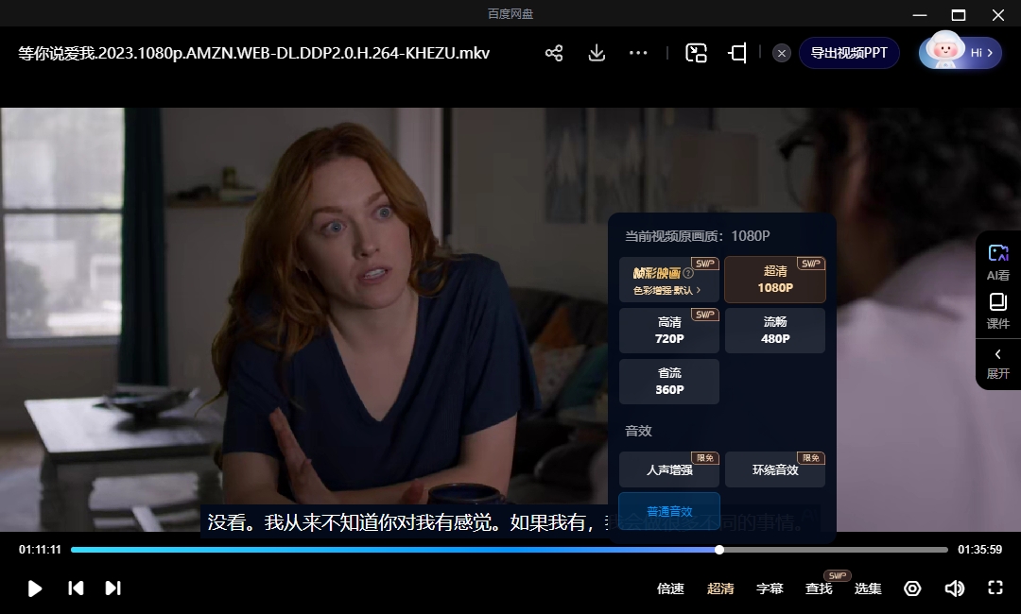Enable 人声增强 sound effect

(x=669, y=469)
